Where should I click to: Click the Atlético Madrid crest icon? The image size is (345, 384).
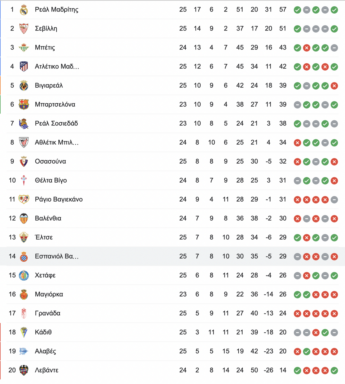[24, 66]
